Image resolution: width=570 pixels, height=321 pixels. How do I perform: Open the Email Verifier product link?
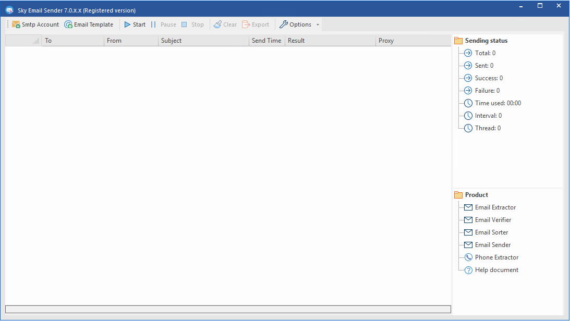click(493, 220)
